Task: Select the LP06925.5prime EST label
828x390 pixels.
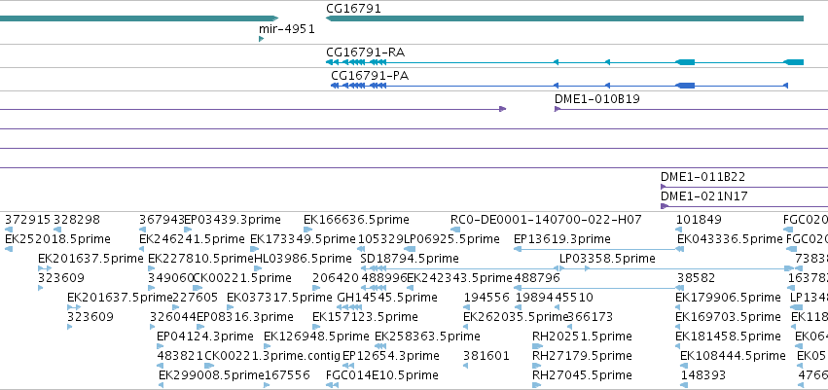Action: pyautogui.click(x=450, y=239)
